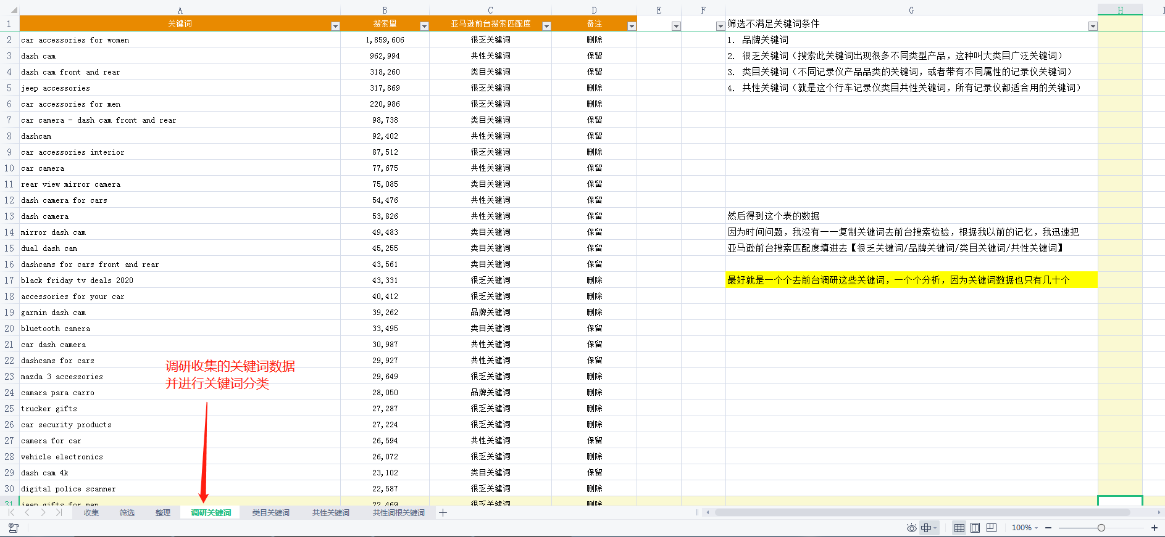Select column A header
The width and height of the screenshot is (1165, 537).
pyautogui.click(x=180, y=10)
